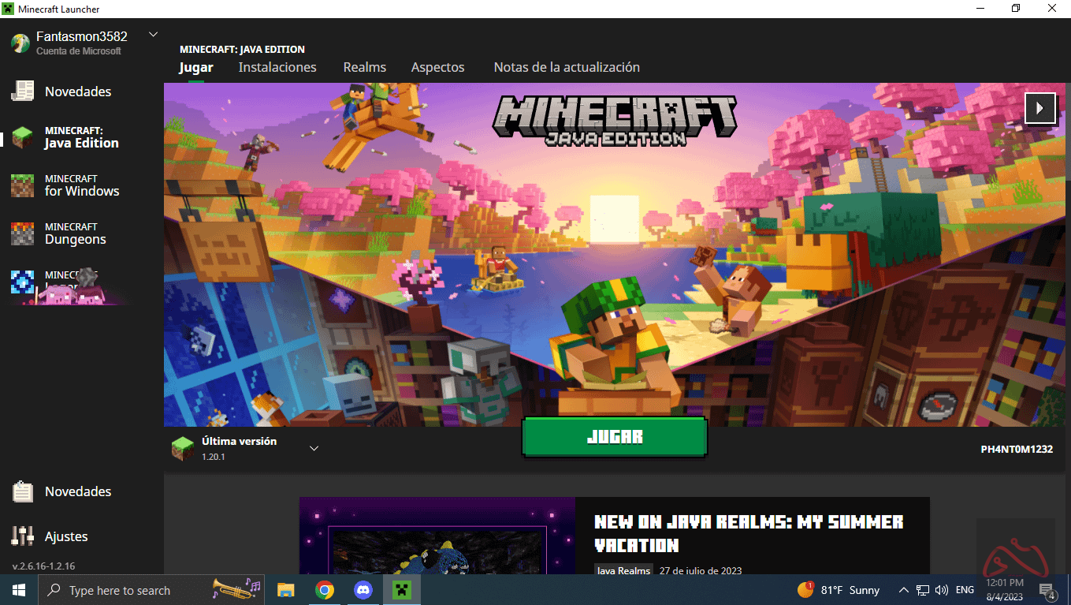
Task: Open the Aspectos tab
Action: coord(437,67)
